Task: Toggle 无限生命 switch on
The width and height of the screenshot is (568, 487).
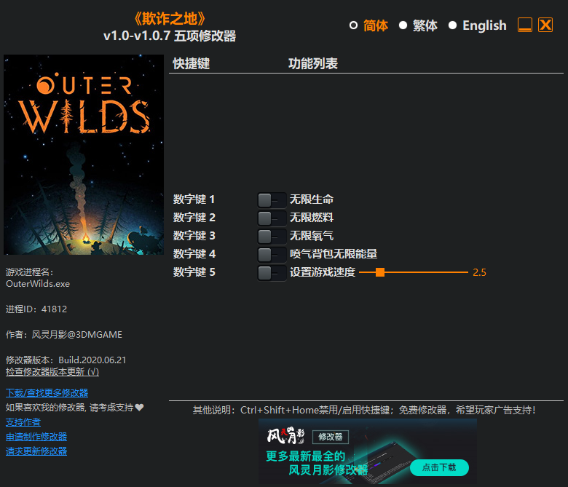Action: click(x=272, y=199)
